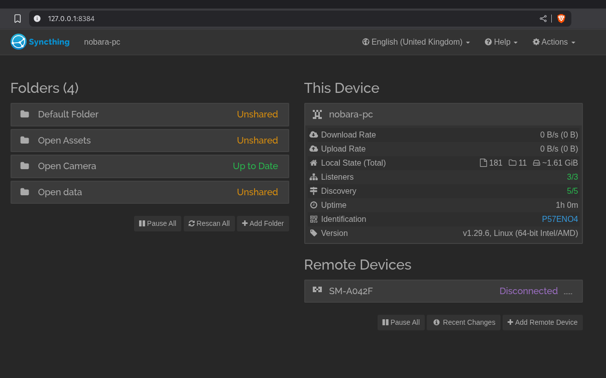The width and height of the screenshot is (606, 378).
Task: Click the Discovery 5/5 value
Action: (572, 191)
